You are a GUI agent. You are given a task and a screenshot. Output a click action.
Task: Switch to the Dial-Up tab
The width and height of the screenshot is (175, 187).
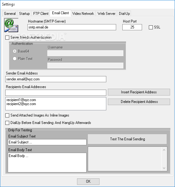click(x=124, y=14)
